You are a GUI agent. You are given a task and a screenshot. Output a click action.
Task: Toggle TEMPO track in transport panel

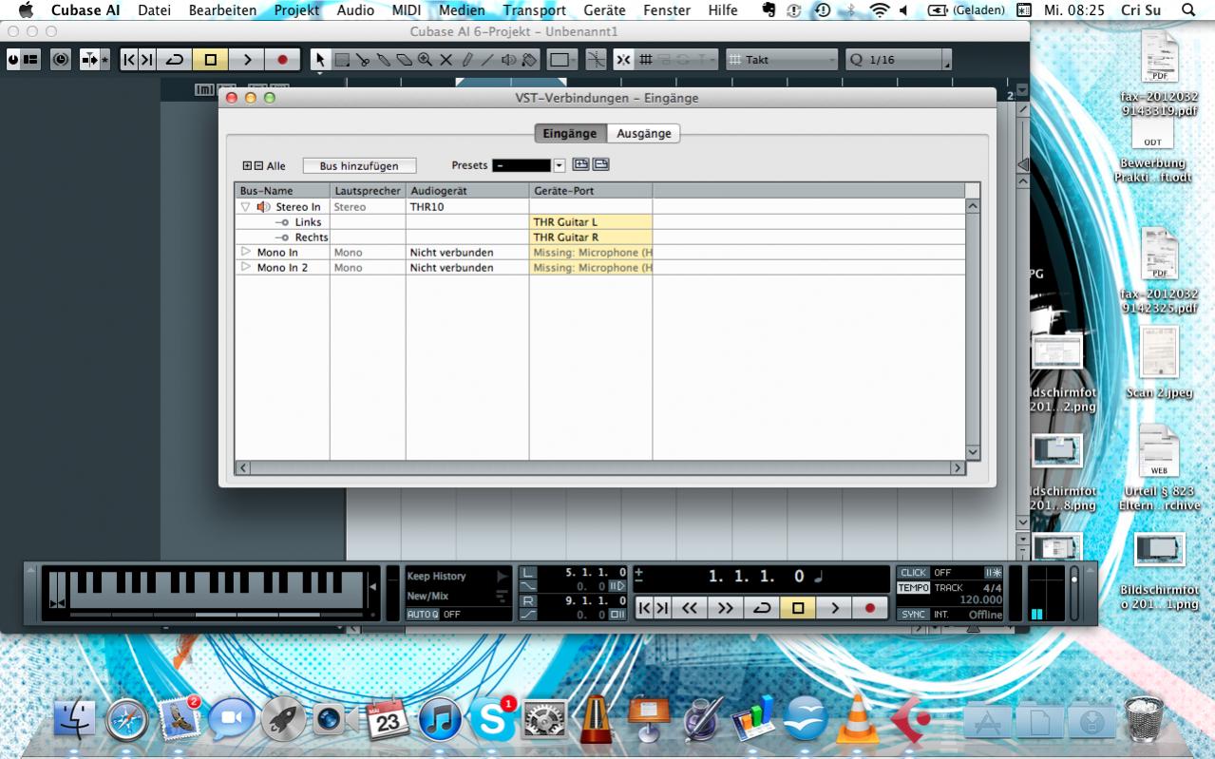pos(913,588)
